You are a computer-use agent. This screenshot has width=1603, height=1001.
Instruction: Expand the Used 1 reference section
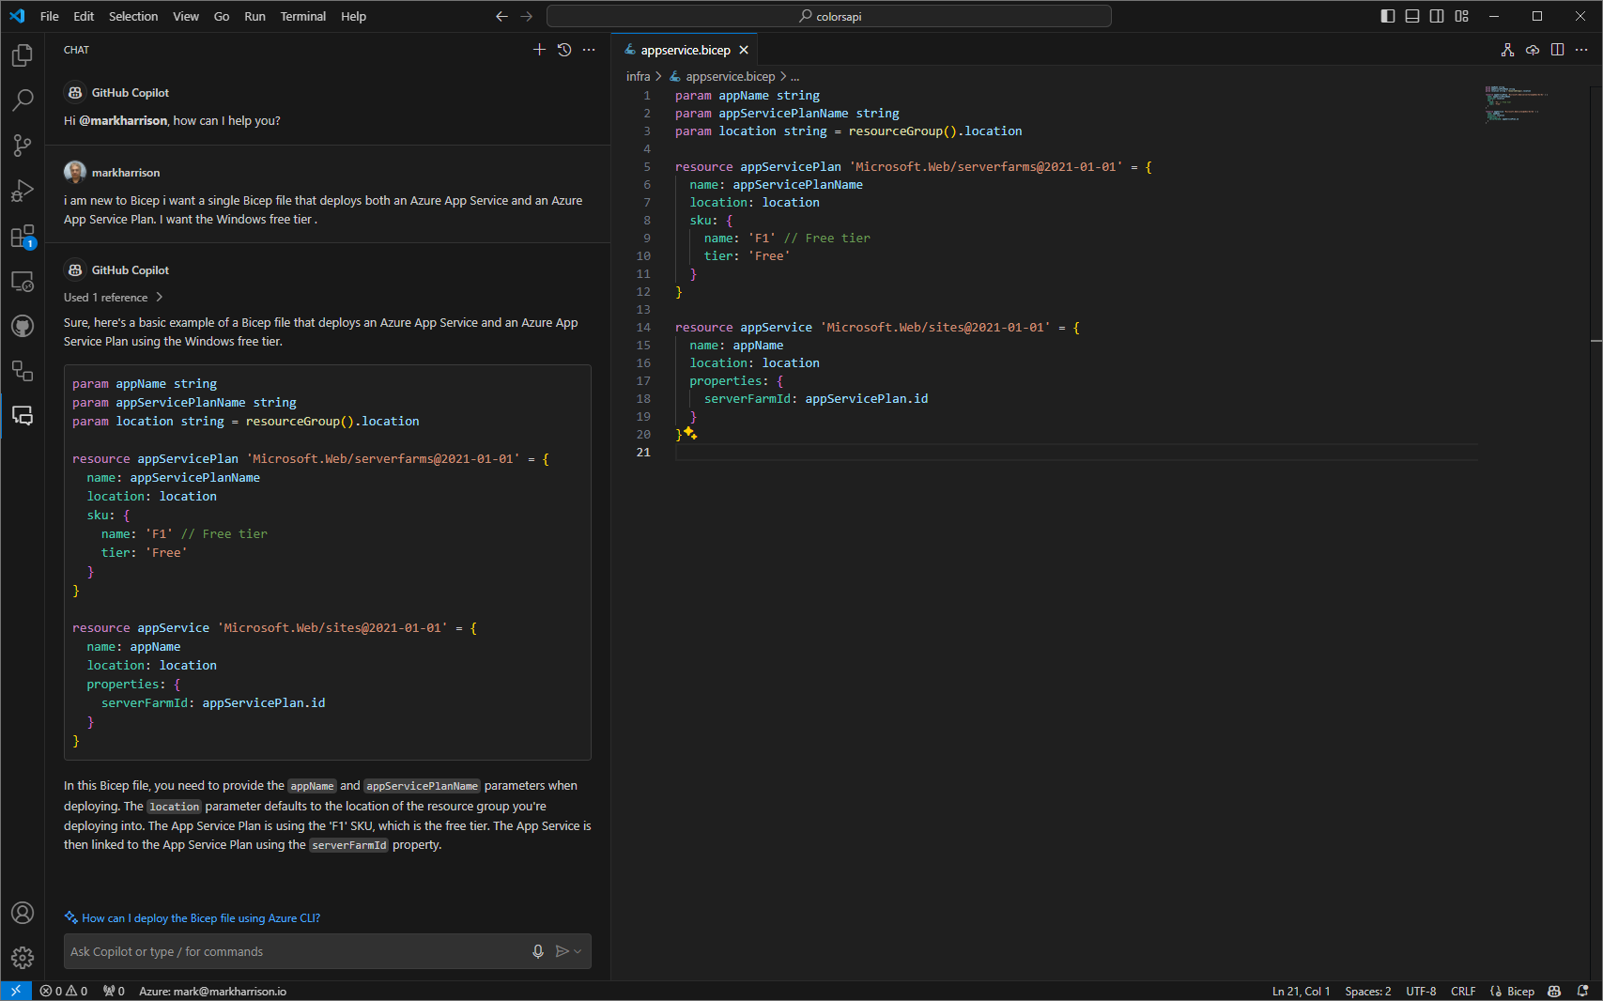pos(113,298)
